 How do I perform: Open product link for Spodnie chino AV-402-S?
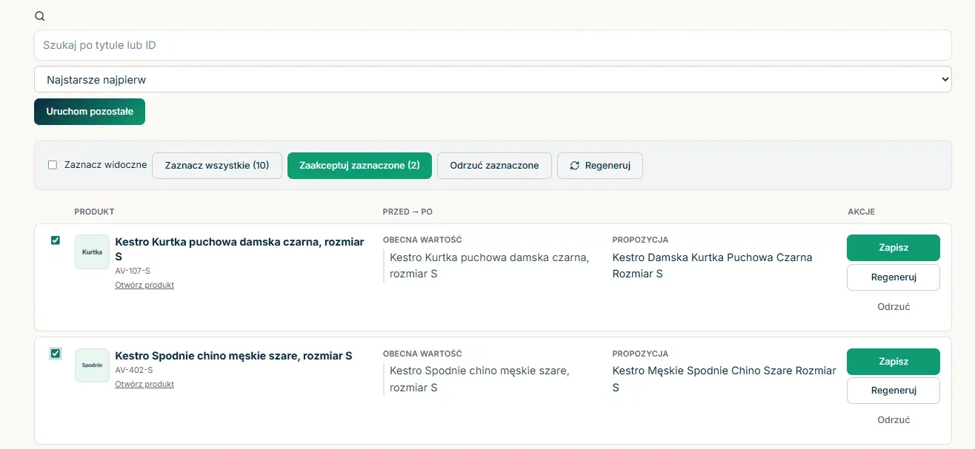click(x=144, y=384)
